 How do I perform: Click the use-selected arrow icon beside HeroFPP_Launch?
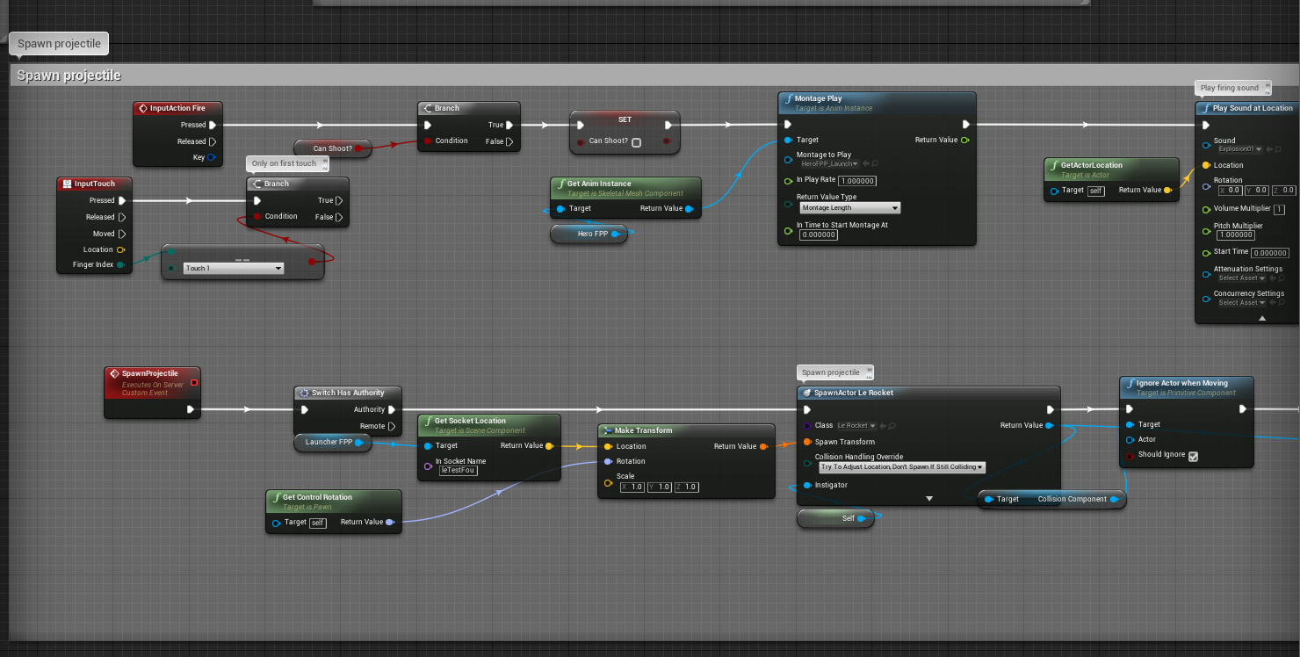865,164
